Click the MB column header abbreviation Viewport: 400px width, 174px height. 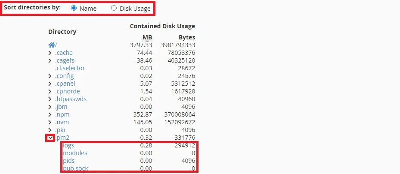(147, 37)
